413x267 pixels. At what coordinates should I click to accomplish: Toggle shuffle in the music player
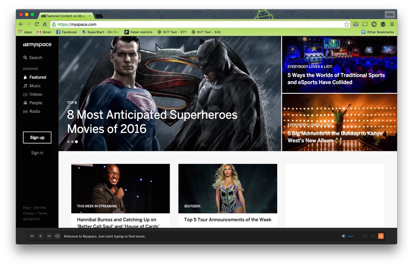[365, 236]
